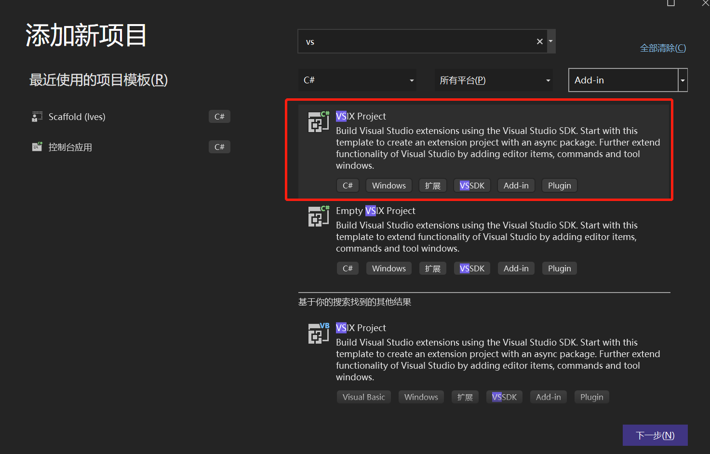Click the VSSDK tag under first VSIX Project
The width and height of the screenshot is (710, 454).
(x=472, y=186)
